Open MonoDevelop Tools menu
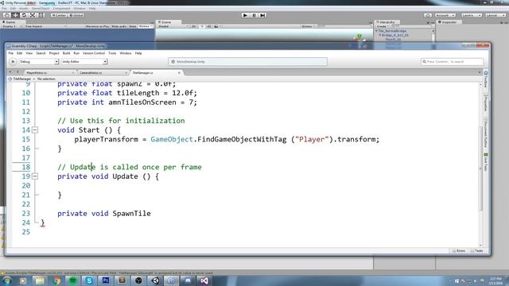The width and height of the screenshot is (509, 286). pos(112,53)
